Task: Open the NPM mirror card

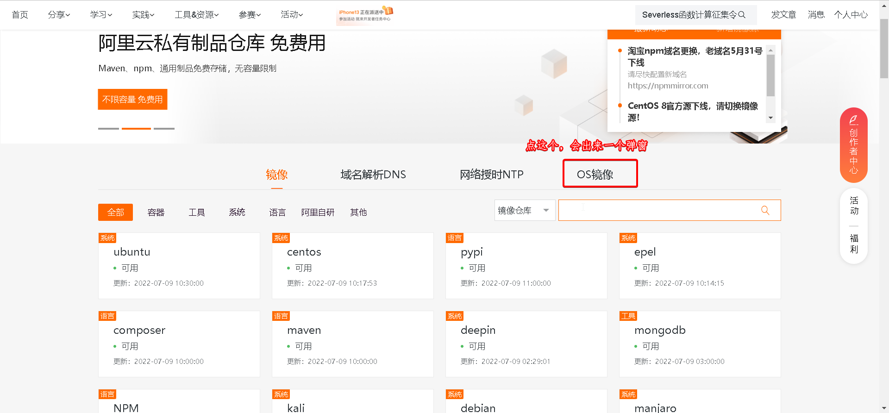Action: (x=179, y=401)
